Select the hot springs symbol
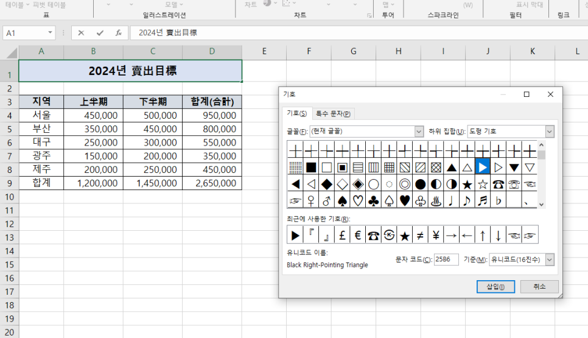588x338 pixels. (x=436, y=201)
